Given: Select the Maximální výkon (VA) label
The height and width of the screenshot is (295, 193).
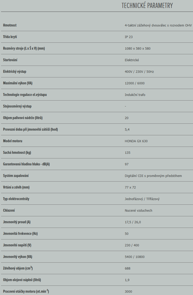Looking at the screenshot, I should [x=18, y=83].
